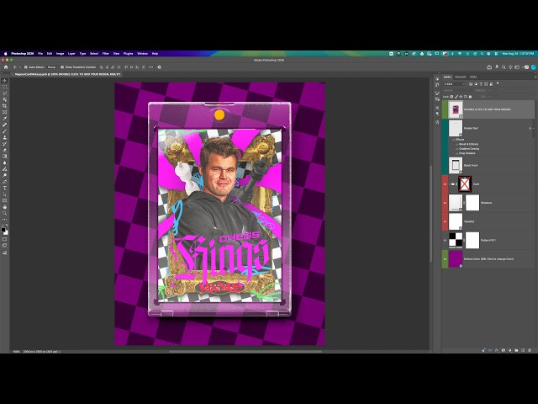Click the background color swatch
The height and width of the screenshot is (404, 538).
tap(6, 233)
